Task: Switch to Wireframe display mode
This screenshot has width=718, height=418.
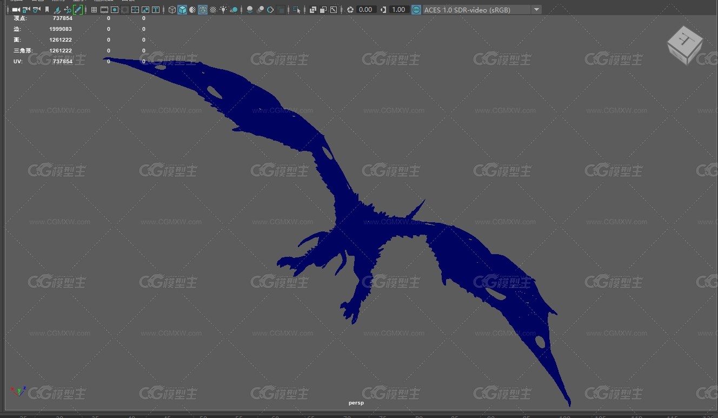Action: (172, 10)
